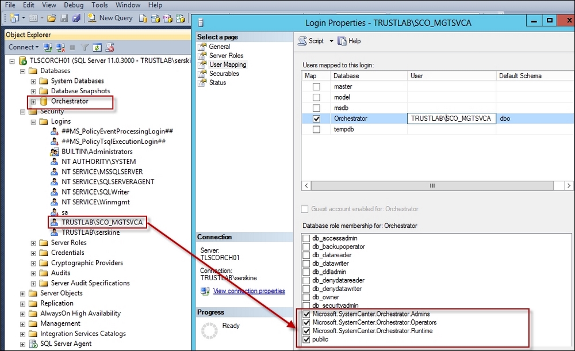Open the Script dropdown arrow
Image resolution: width=575 pixels, height=351 pixels.
(x=331, y=41)
